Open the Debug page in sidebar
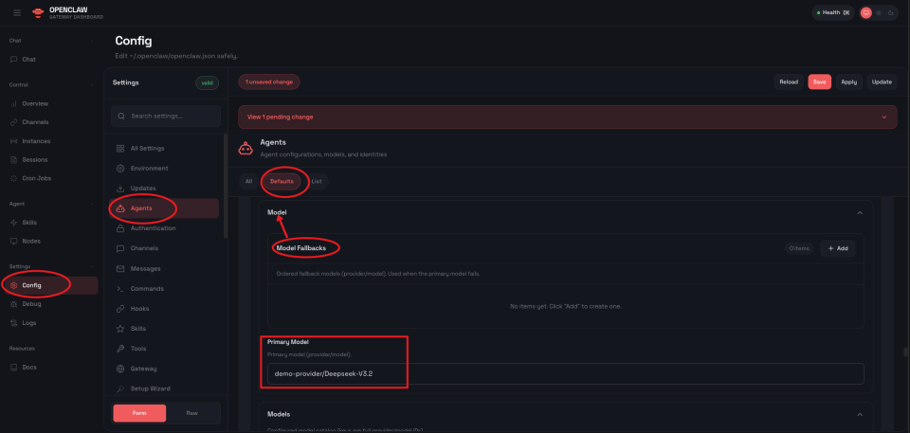 (x=31, y=304)
